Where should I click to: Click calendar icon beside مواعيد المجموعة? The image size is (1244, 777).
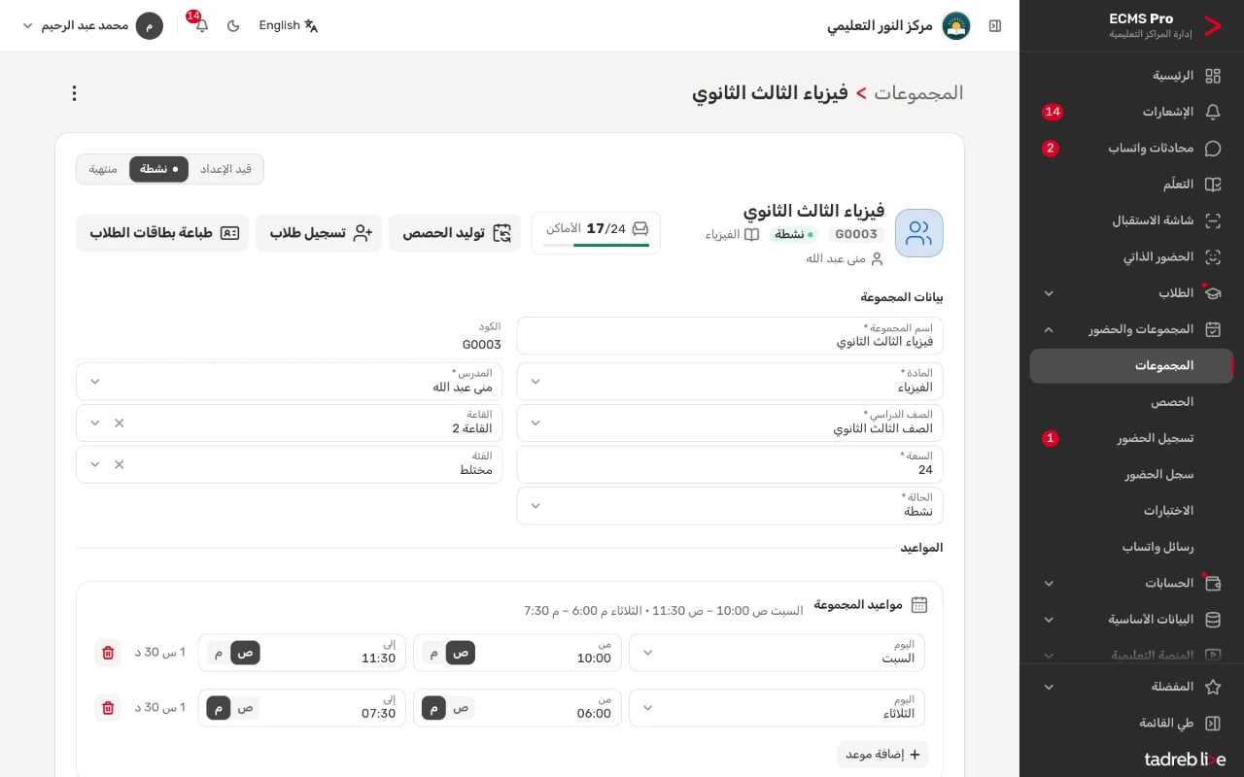coord(919,605)
